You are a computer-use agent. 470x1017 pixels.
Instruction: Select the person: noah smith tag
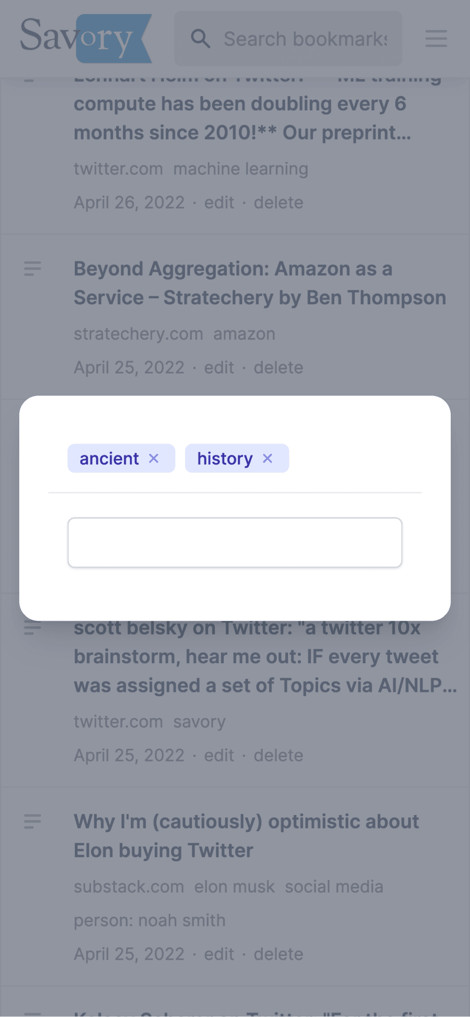149,921
